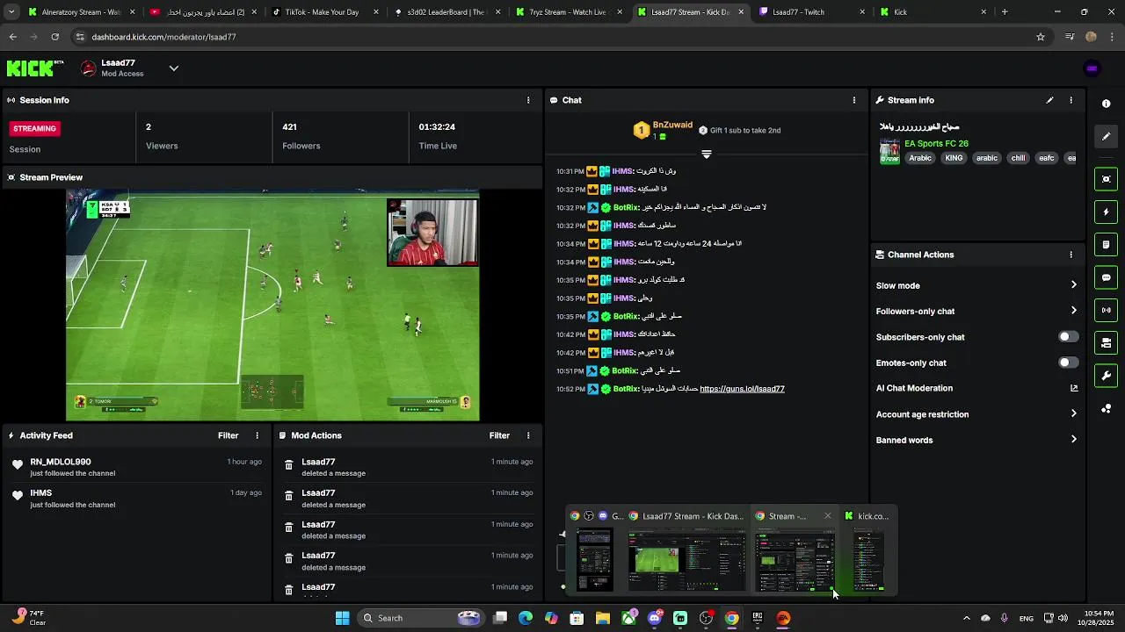
Task: Open the document notes icon in right sidebar
Action: [x=1106, y=244]
